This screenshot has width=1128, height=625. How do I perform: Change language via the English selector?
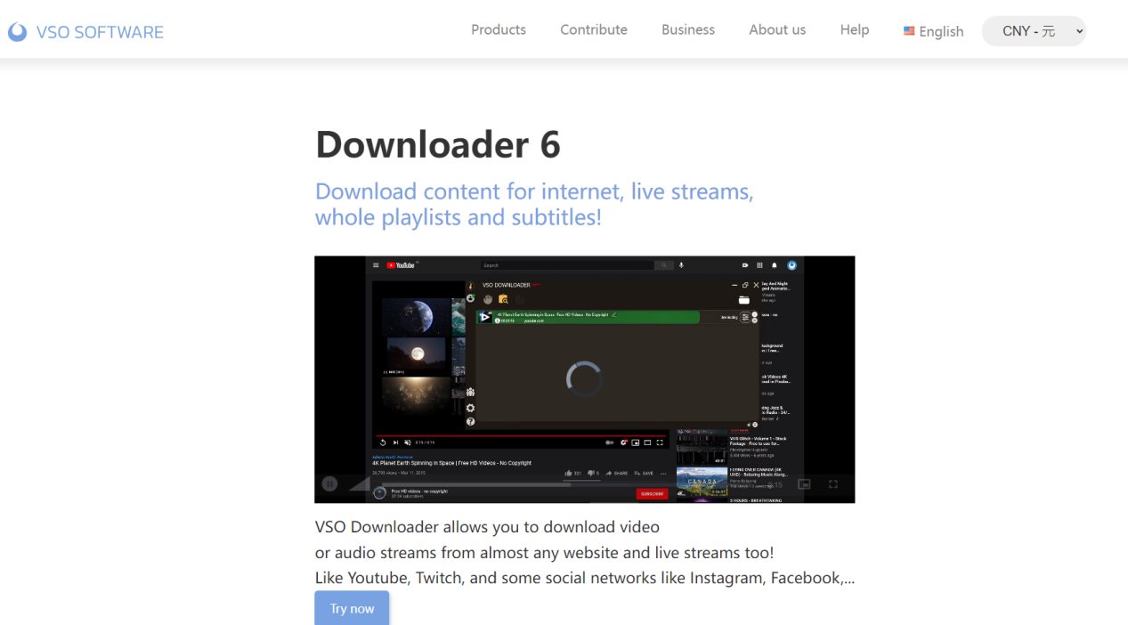point(934,31)
